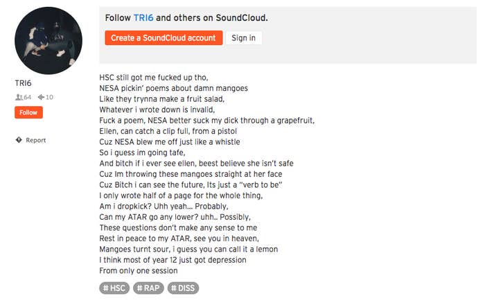Click the hash symbol in the HSC tag
Screen dimensions: 485x305
(x=106, y=288)
